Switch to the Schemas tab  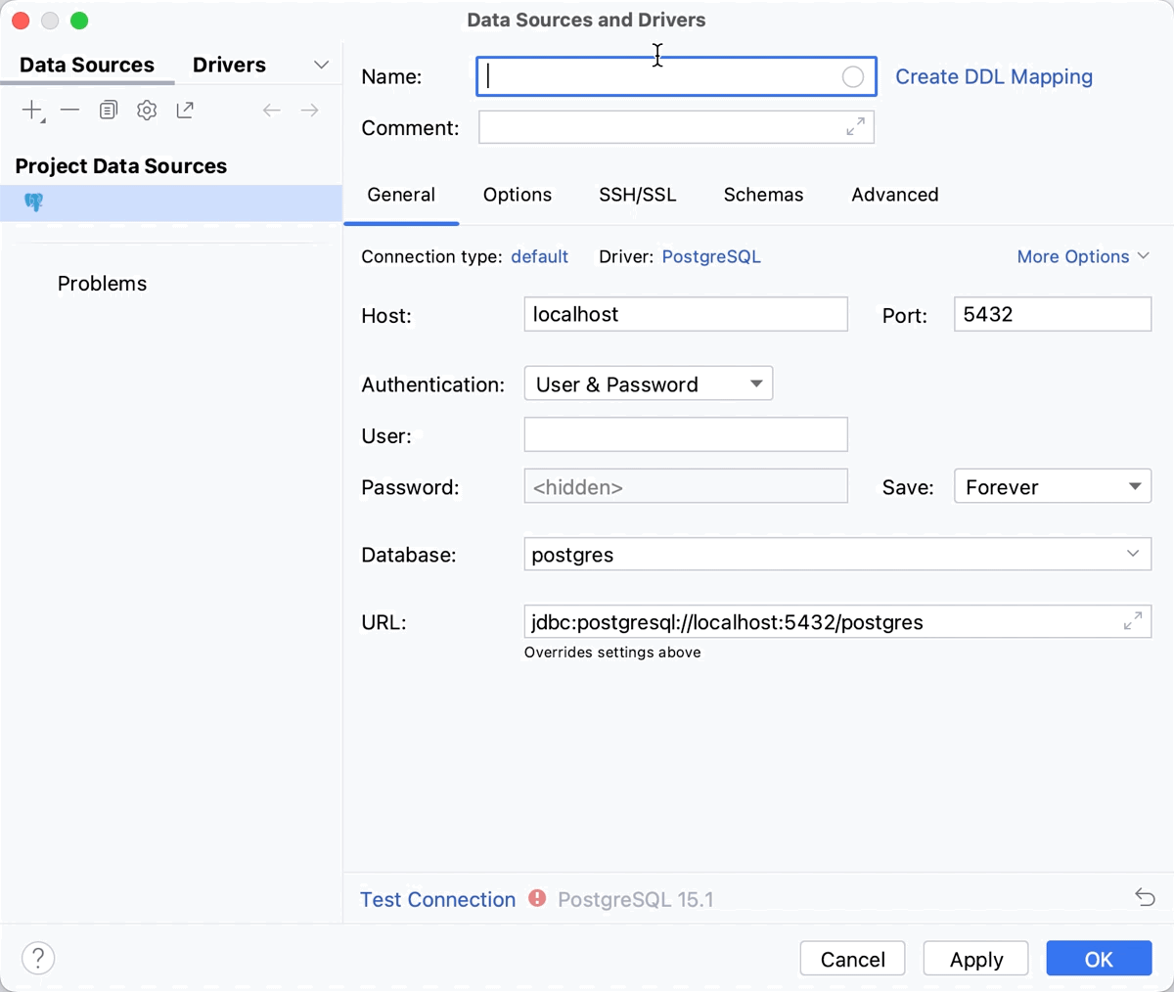[764, 195]
